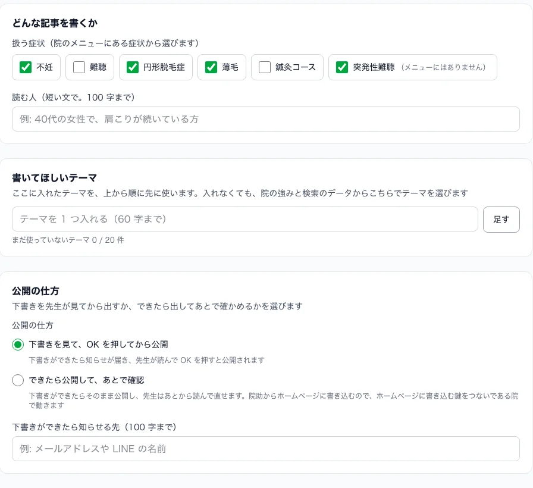Click the 読む人 reader description field

266,119
